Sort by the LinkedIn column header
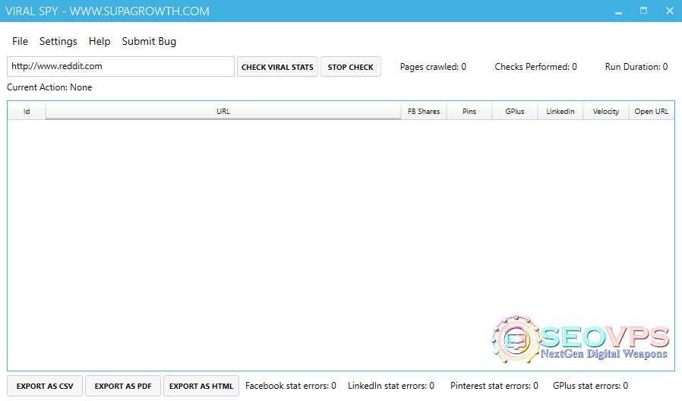This screenshot has width=682, height=401. pos(560,112)
